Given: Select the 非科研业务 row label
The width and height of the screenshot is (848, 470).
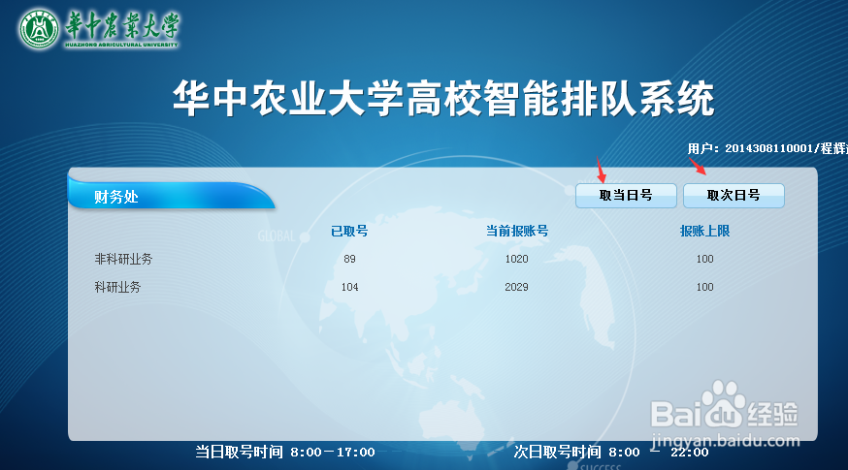Looking at the screenshot, I should [124, 260].
